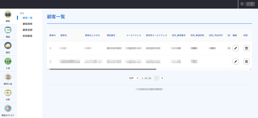Open the user account icon in top bar
This screenshot has width=258, height=118.
(242, 4)
